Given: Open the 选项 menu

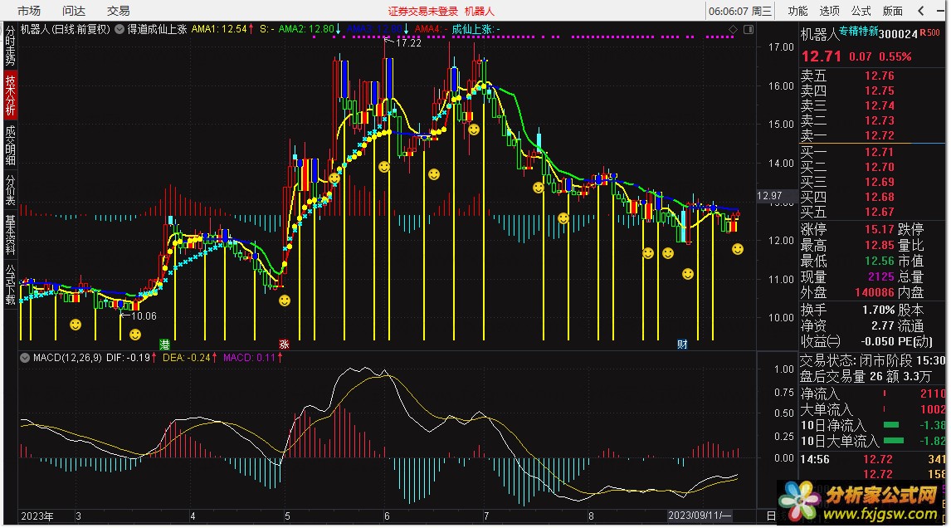Looking at the screenshot, I should tap(829, 11).
